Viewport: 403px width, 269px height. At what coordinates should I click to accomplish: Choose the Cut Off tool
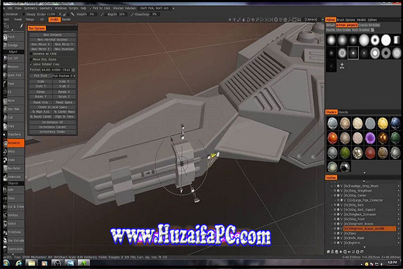pyautogui.click(x=13, y=58)
